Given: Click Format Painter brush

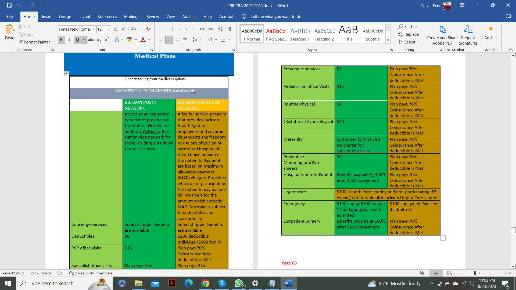Looking at the screenshot, I should [x=34, y=42].
